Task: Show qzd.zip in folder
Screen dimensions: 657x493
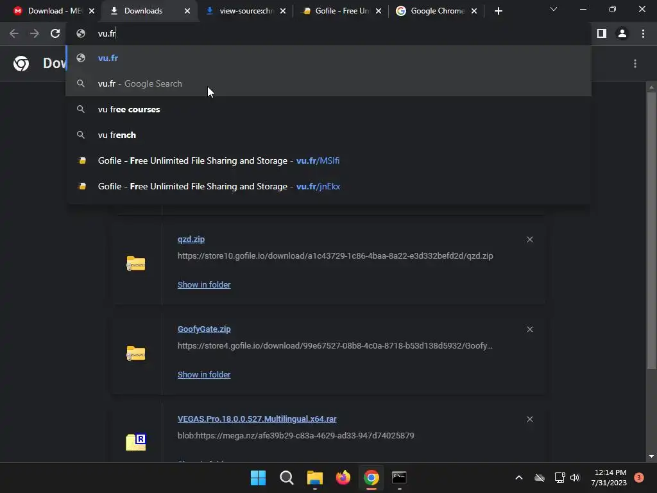Action: [204, 284]
